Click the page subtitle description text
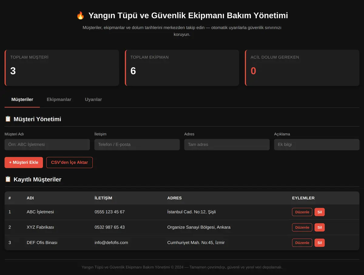Viewport: 364px width, 275px height. click(182, 31)
